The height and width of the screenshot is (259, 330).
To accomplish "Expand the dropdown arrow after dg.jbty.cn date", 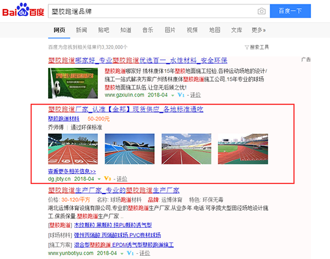I will (99, 179).
